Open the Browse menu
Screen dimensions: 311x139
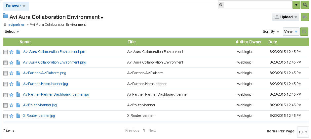[16, 6]
